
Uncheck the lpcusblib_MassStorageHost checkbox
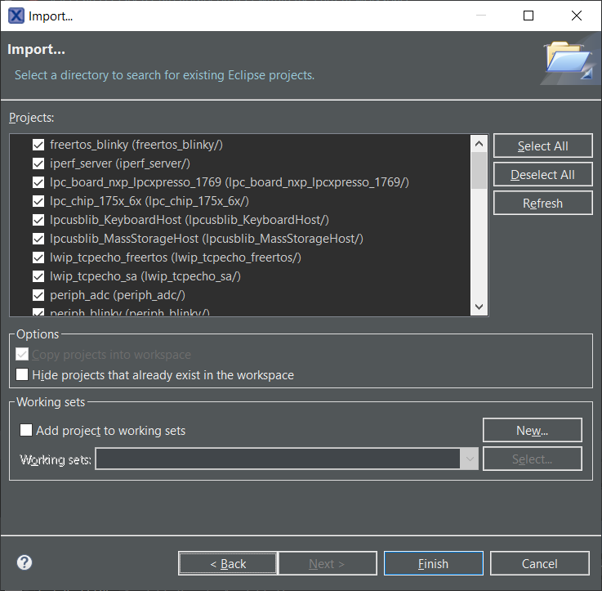pos(38,239)
